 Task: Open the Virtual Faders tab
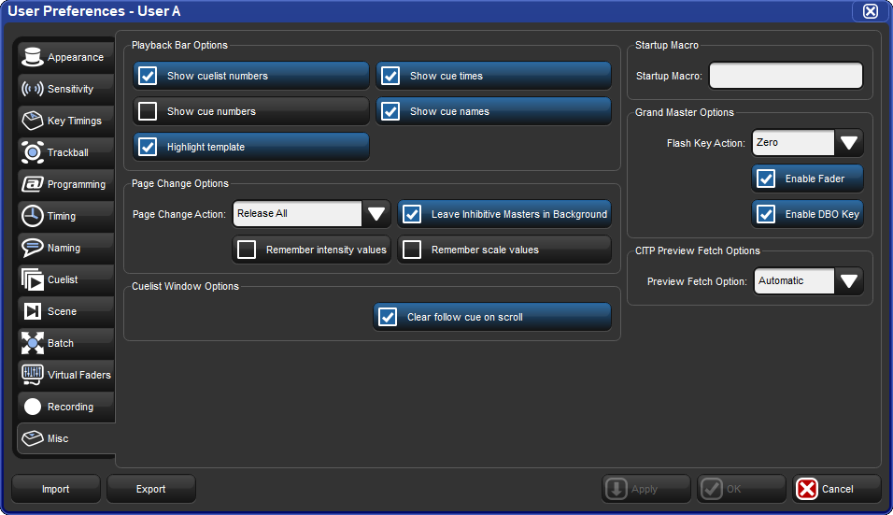pos(66,374)
